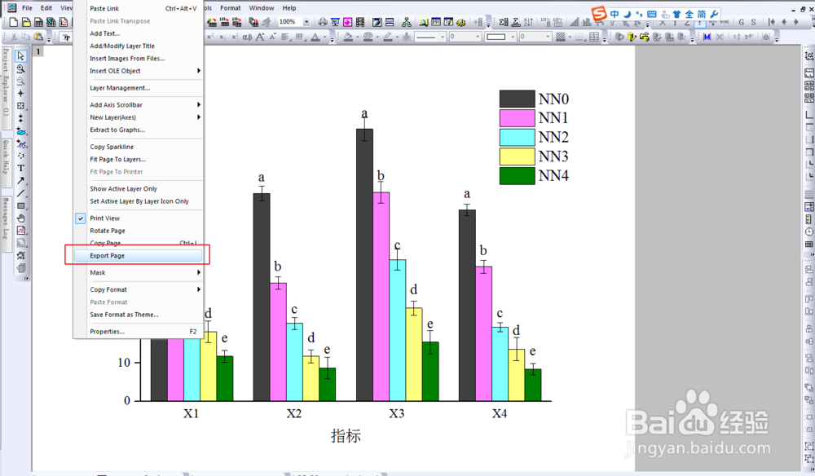Open the Format menu
Image resolution: width=815 pixels, height=476 pixels.
coord(231,8)
